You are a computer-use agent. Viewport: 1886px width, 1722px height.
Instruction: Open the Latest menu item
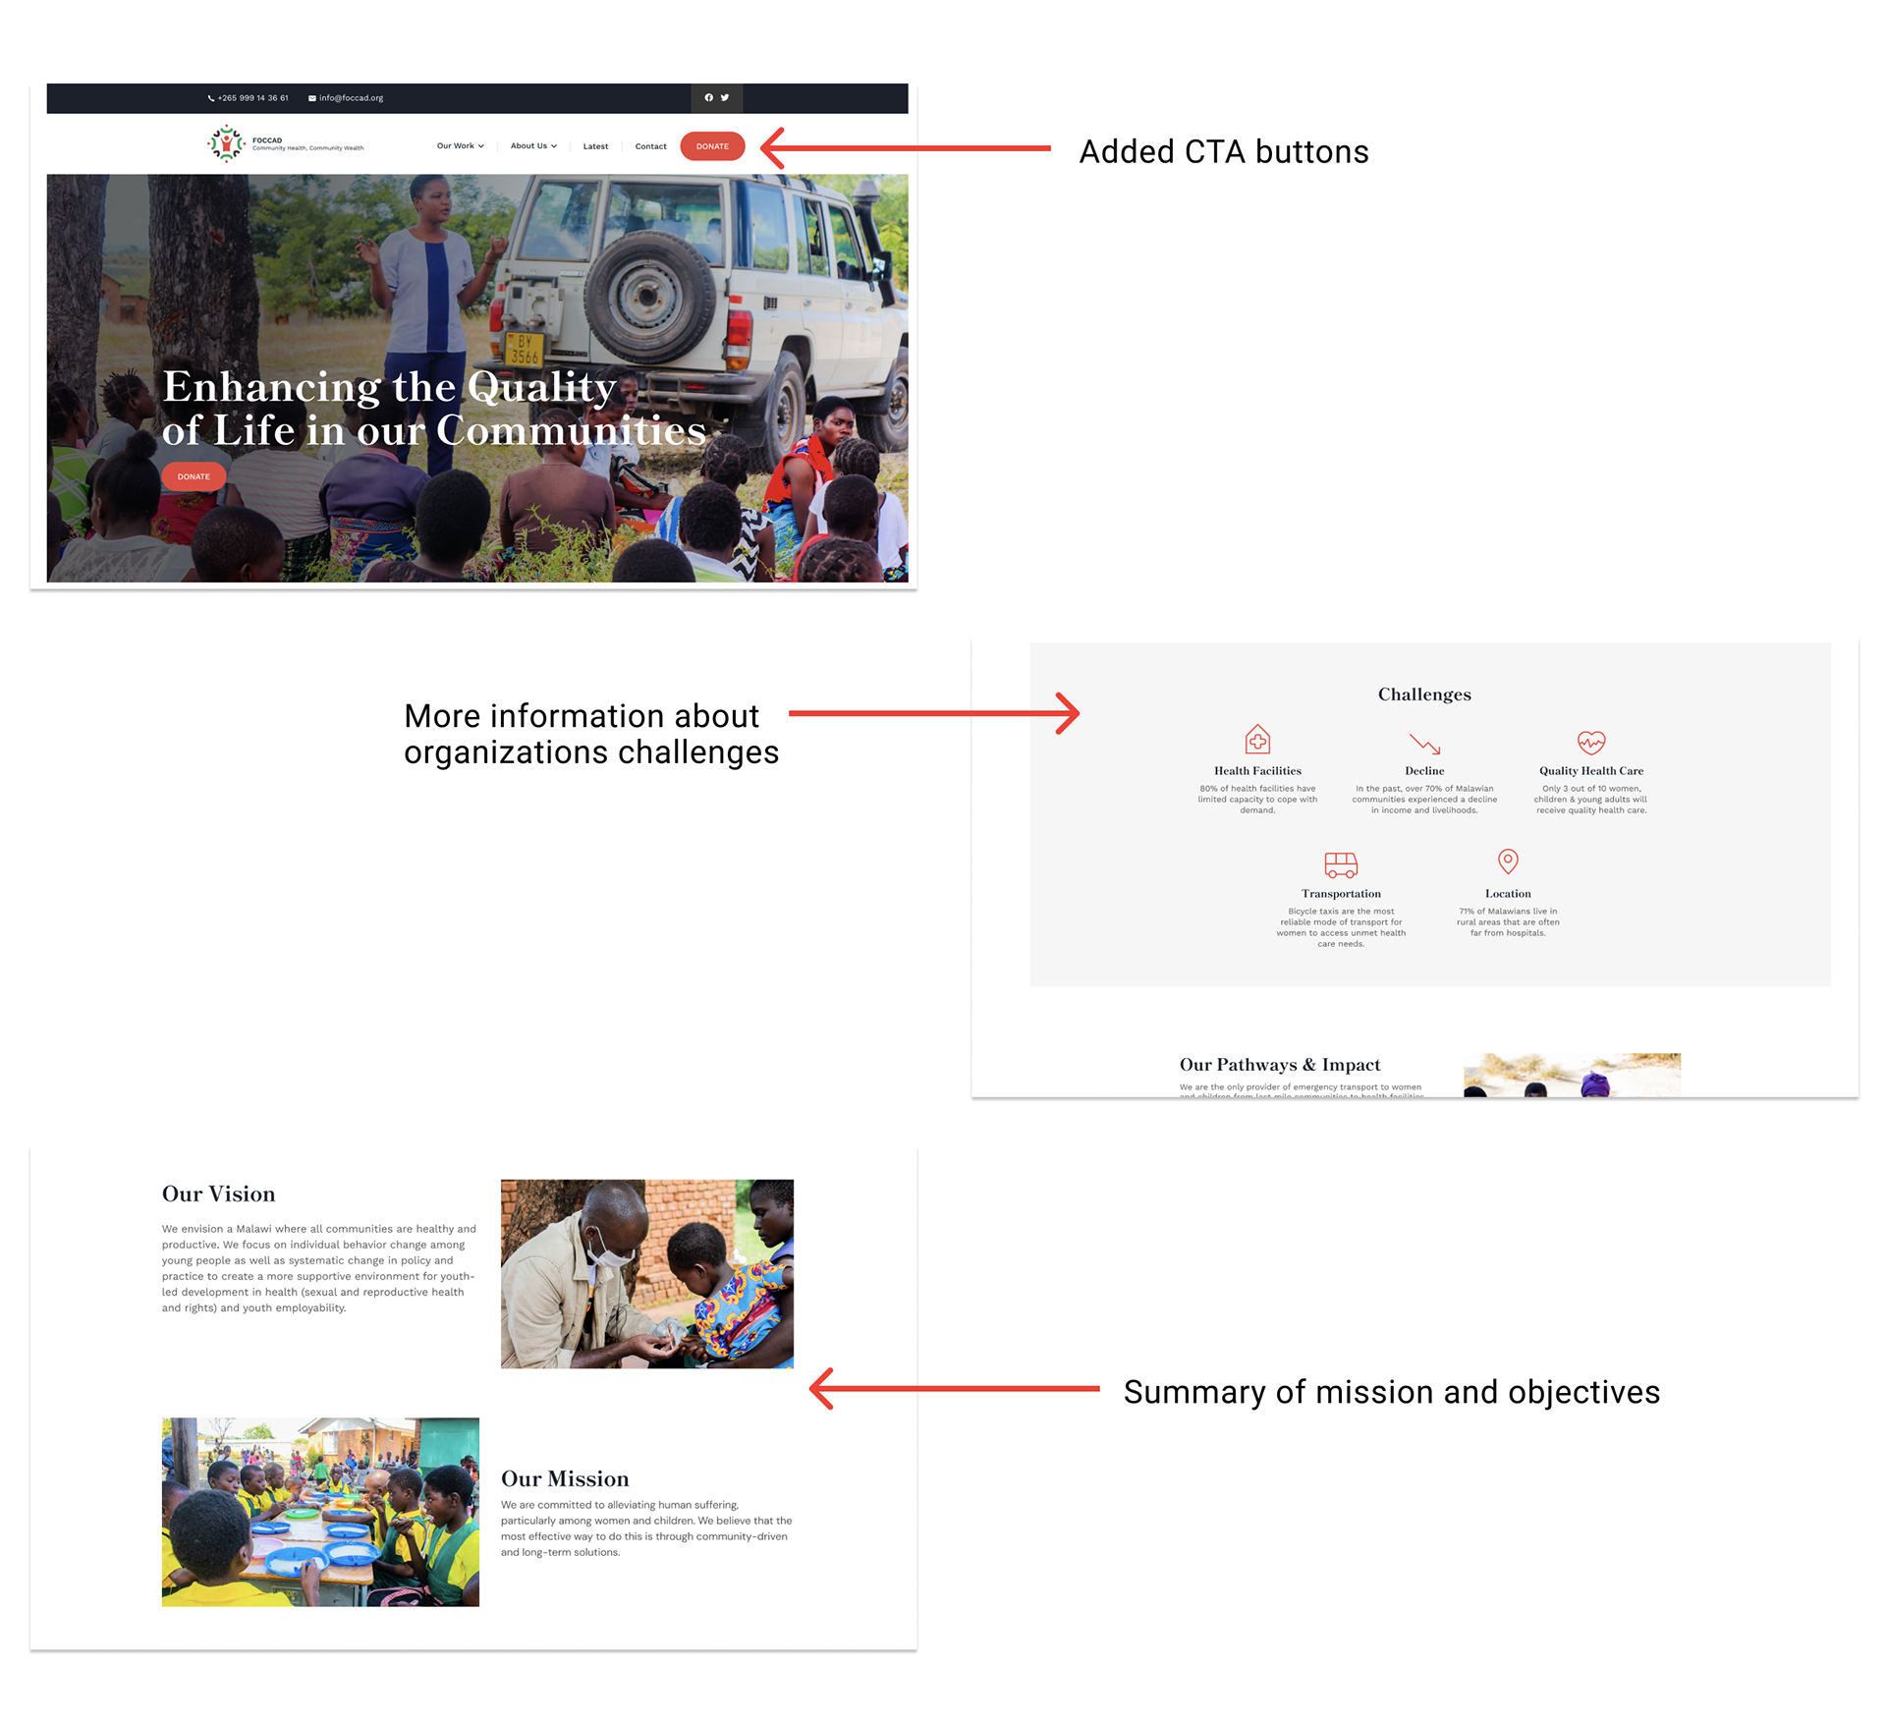595,146
